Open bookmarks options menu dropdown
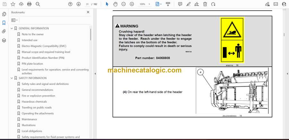The image size is (289, 140). point(14,20)
